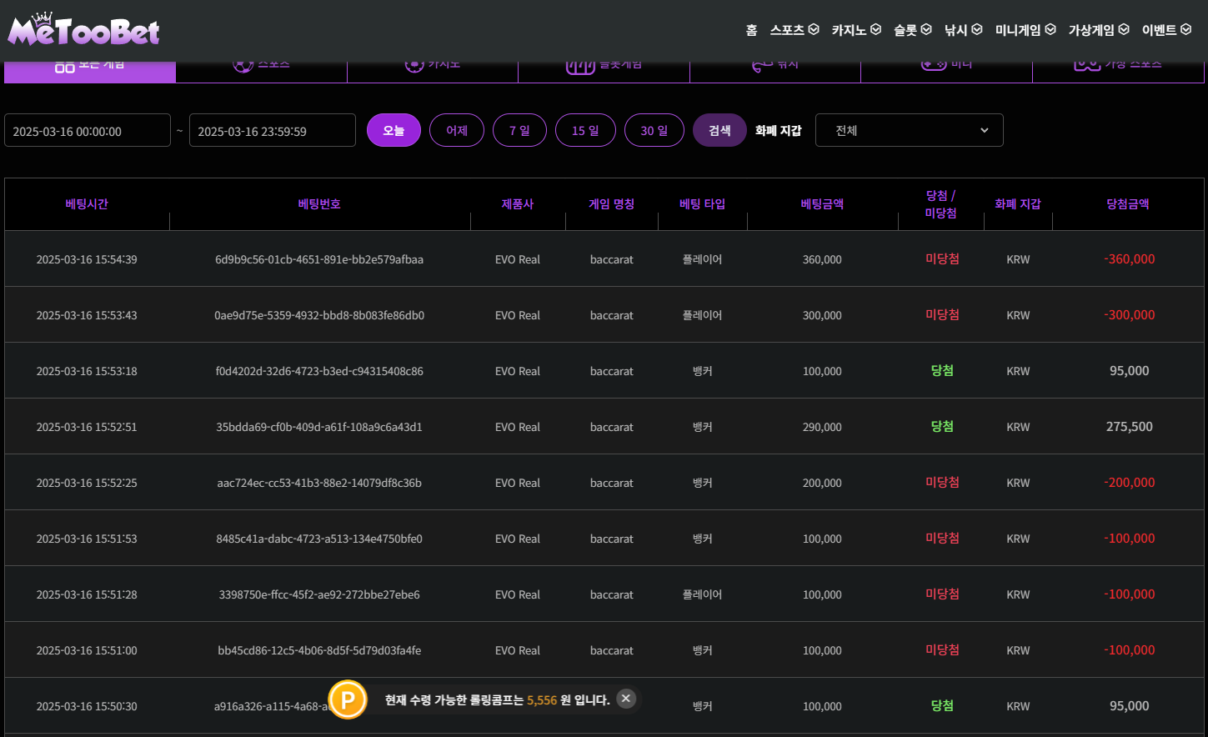Click the 제품사 column header
This screenshot has width=1208, height=737.
(x=518, y=204)
